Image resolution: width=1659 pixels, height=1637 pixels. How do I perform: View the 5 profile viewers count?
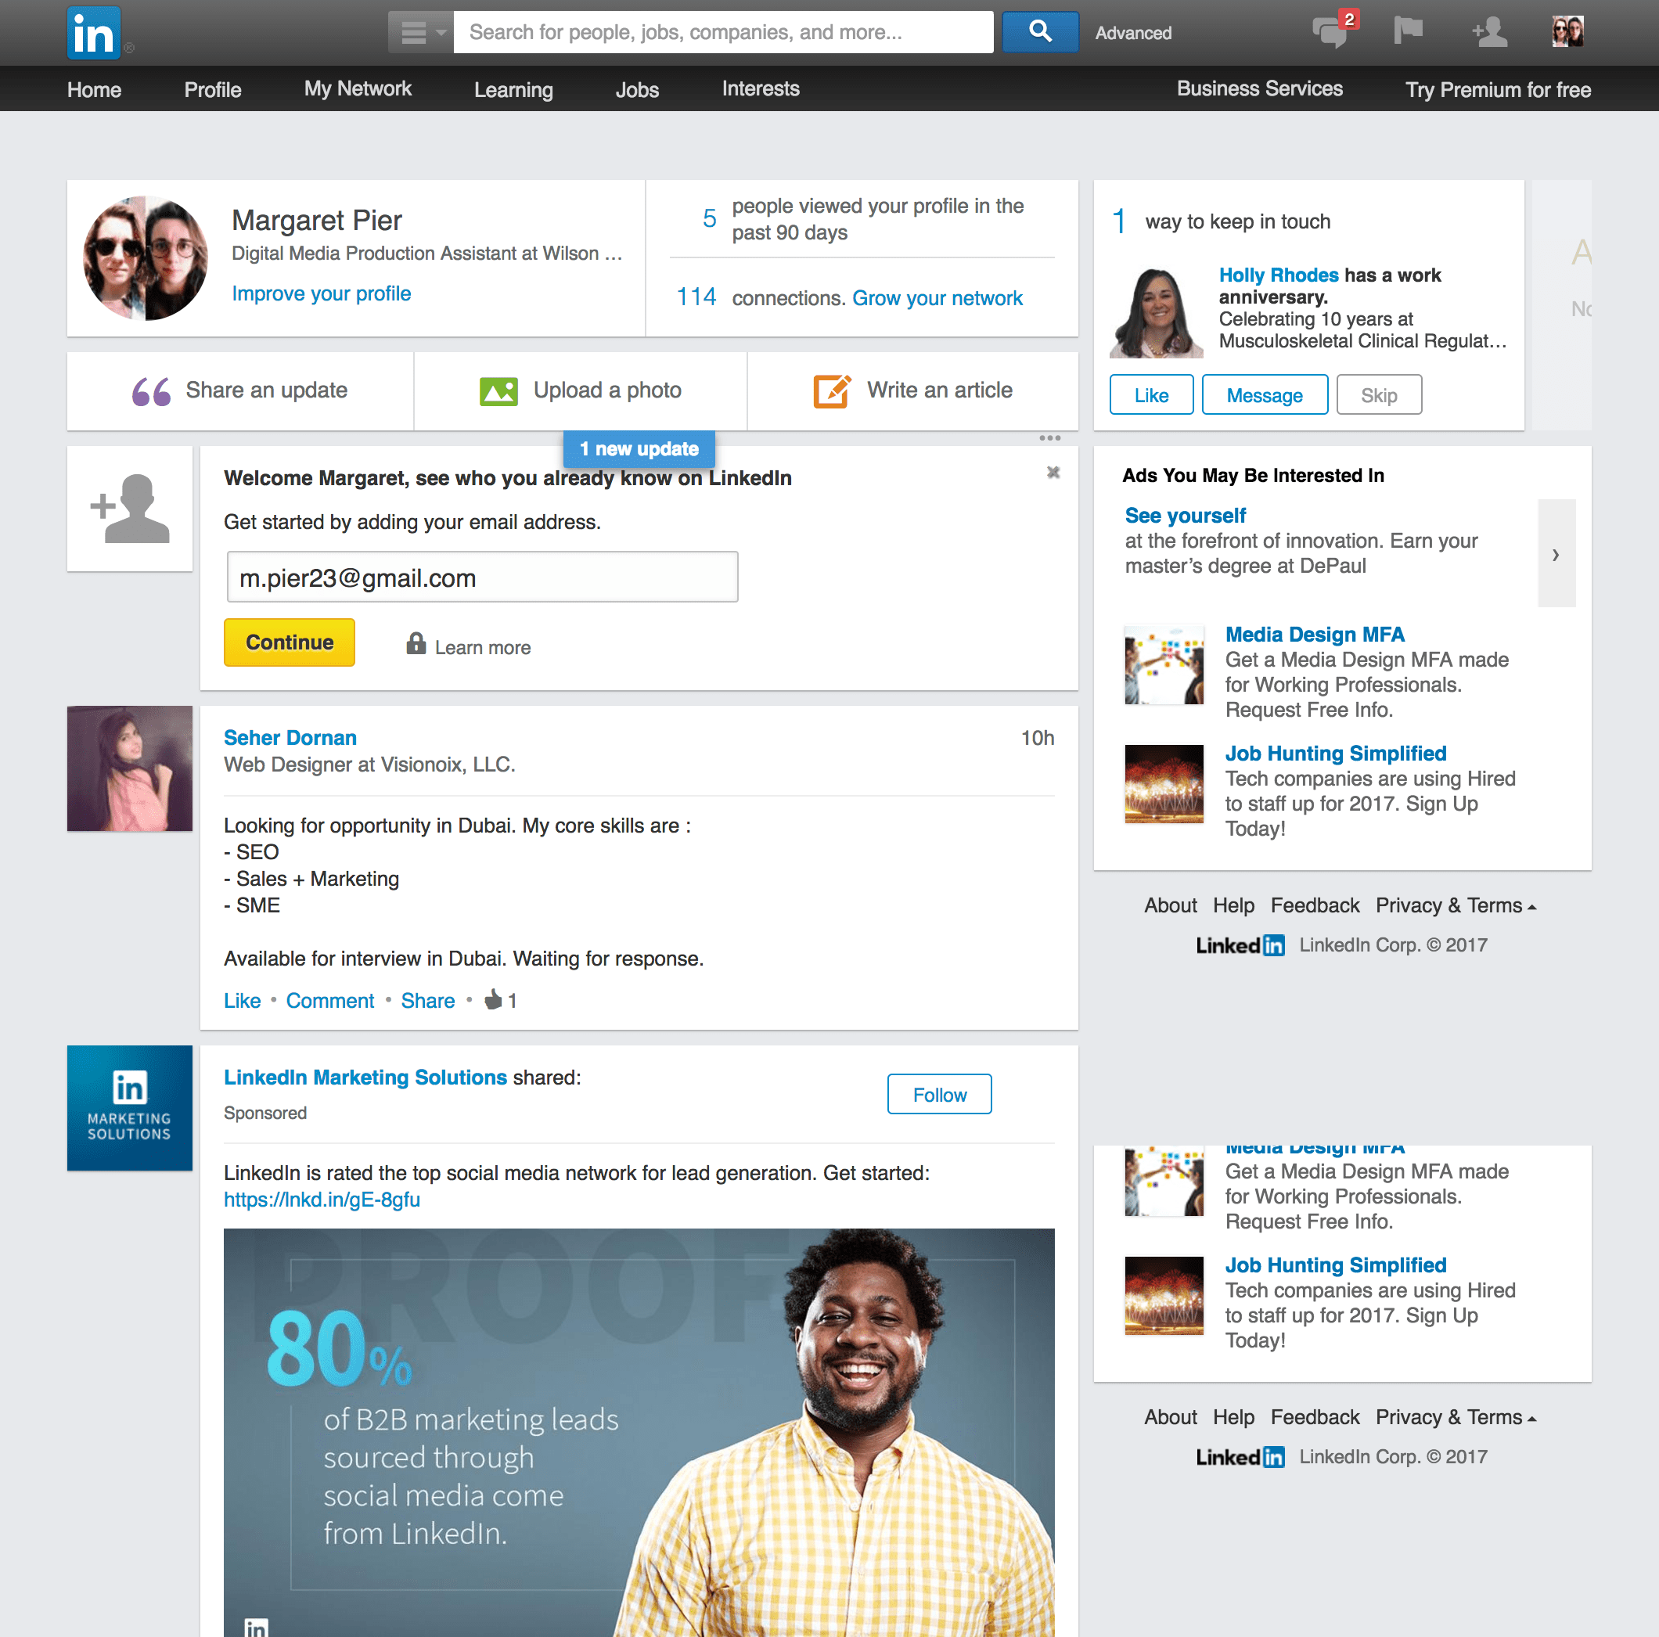tap(709, 218)
